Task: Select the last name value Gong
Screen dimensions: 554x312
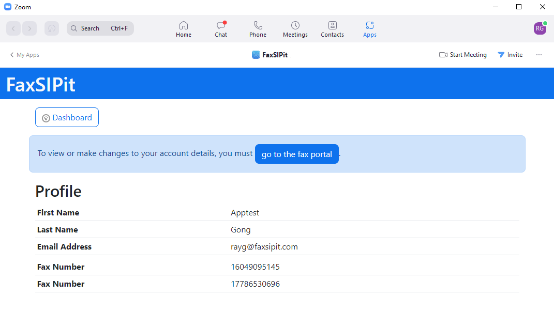Action: point(241,230)
